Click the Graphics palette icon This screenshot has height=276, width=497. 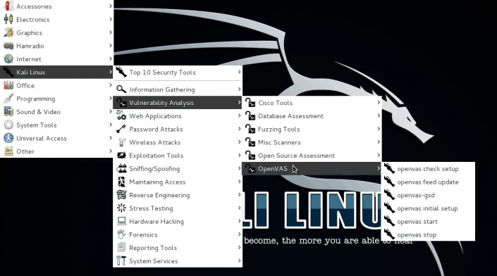[8, 32]
